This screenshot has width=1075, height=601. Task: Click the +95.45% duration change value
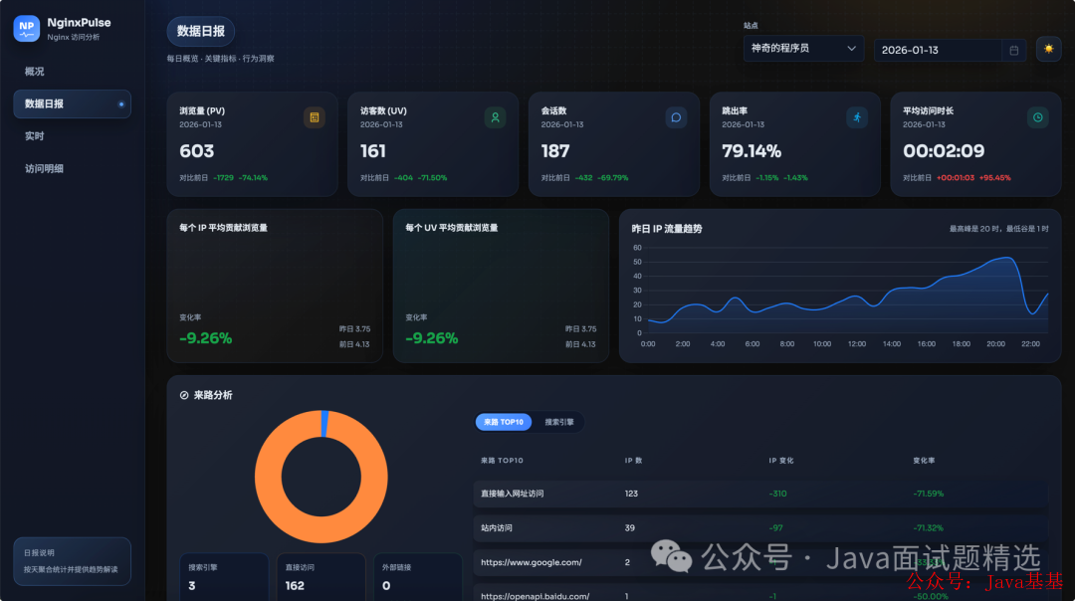(994, 178)
